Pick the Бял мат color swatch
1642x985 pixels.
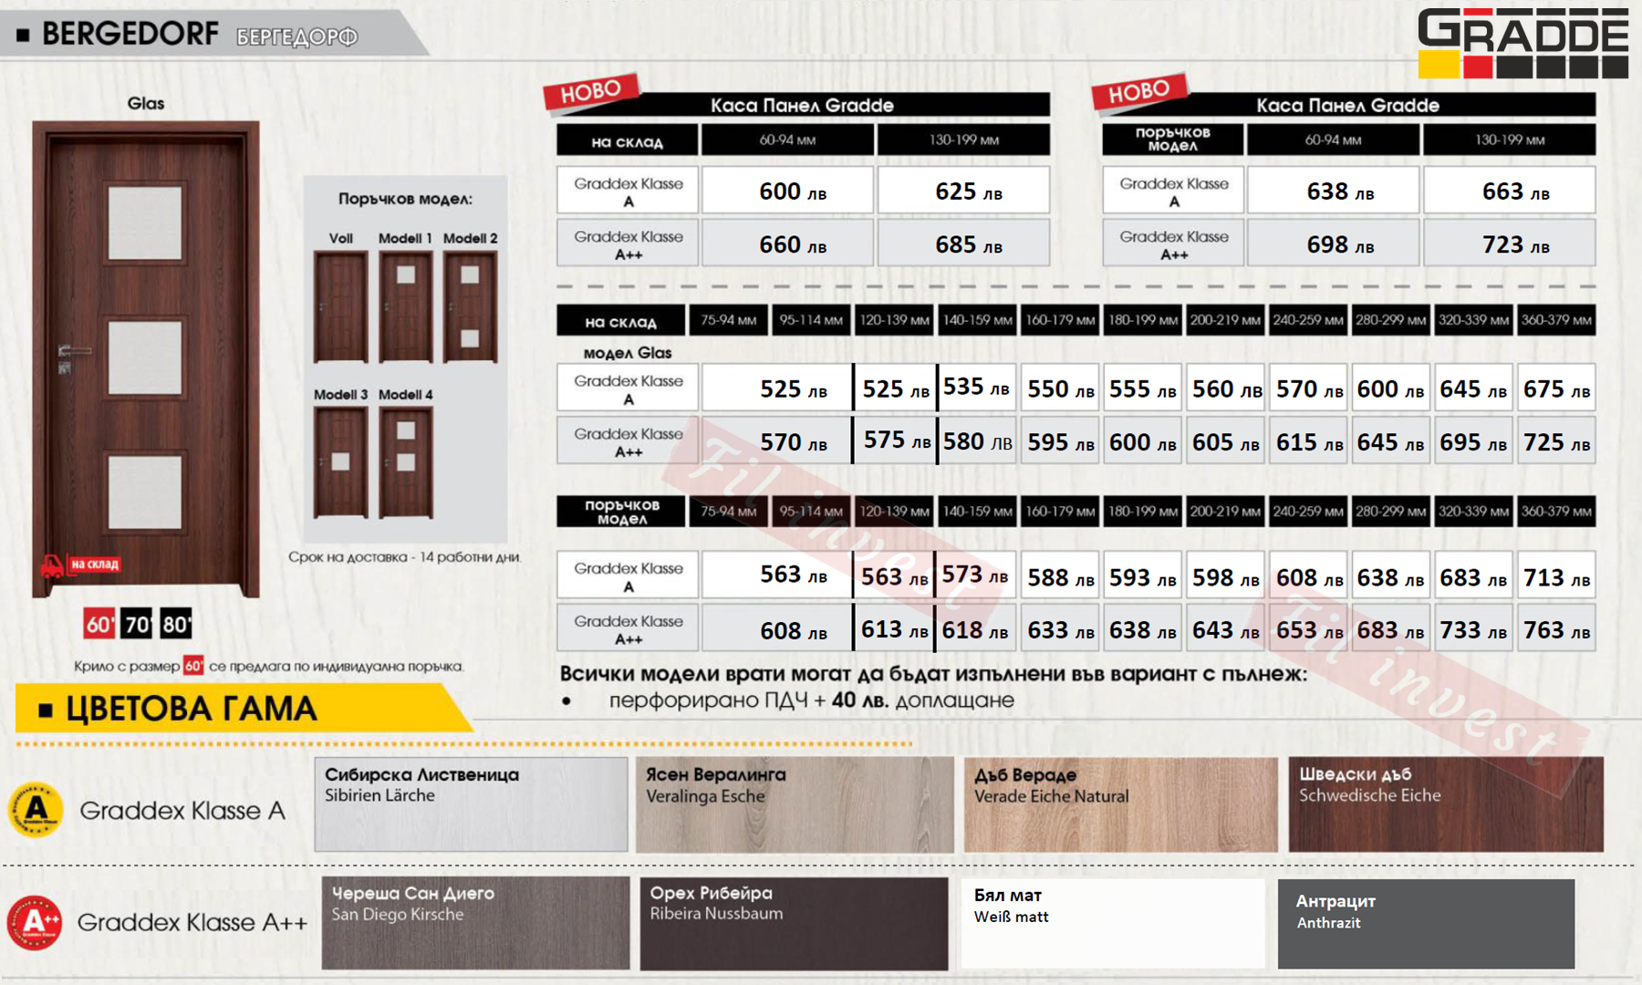1113,923
